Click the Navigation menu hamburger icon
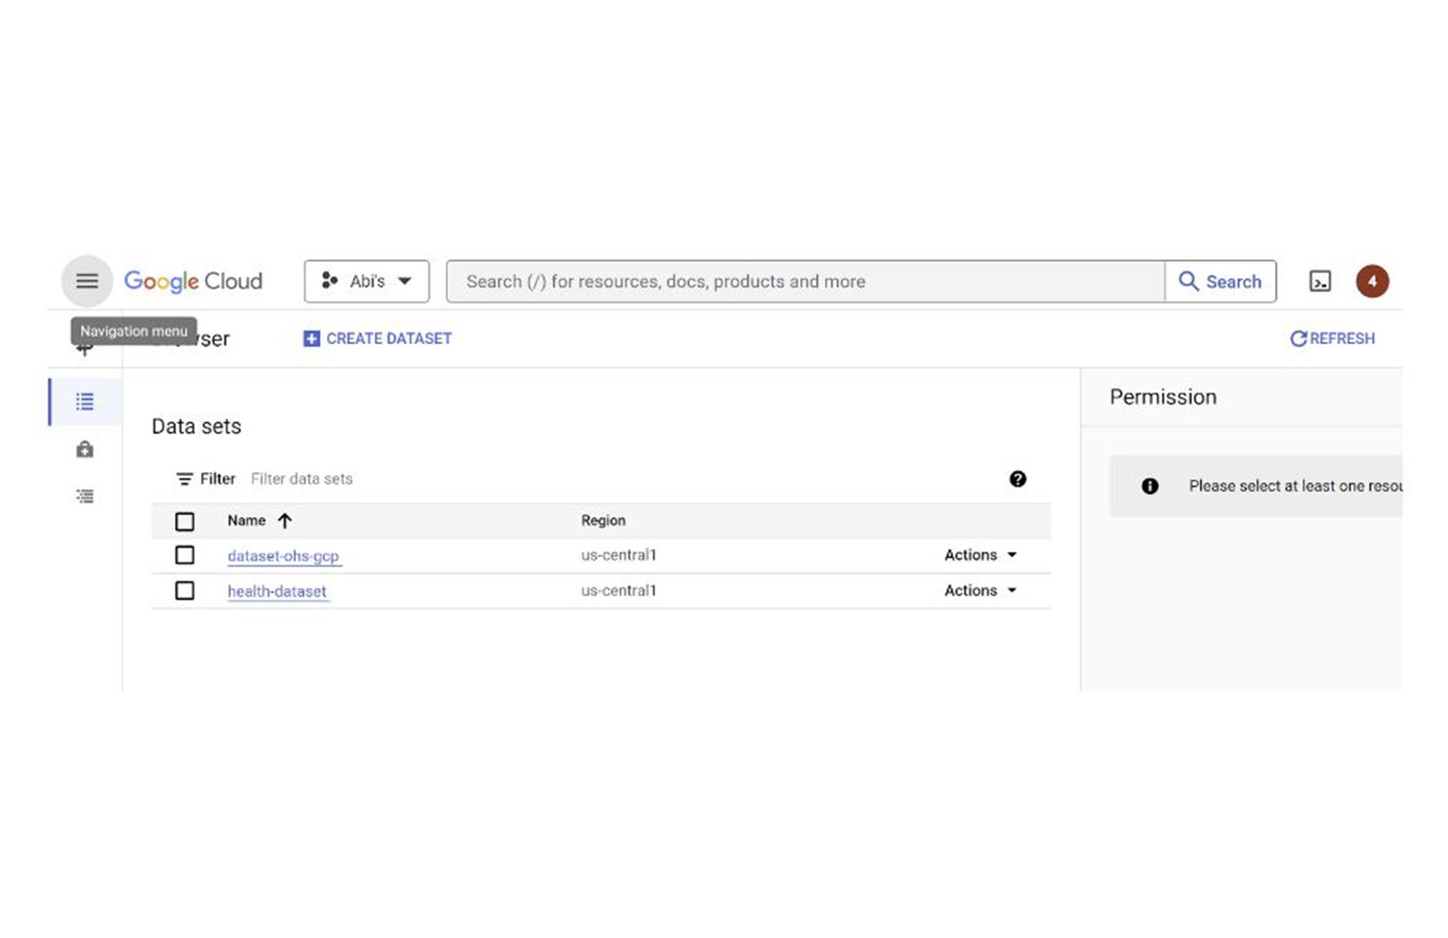Screen dimensions: 1448x938 point(87,280)
